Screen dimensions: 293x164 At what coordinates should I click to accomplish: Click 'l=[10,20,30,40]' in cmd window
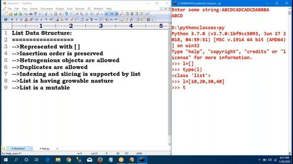pyautogui.click(x=203, y=82)
